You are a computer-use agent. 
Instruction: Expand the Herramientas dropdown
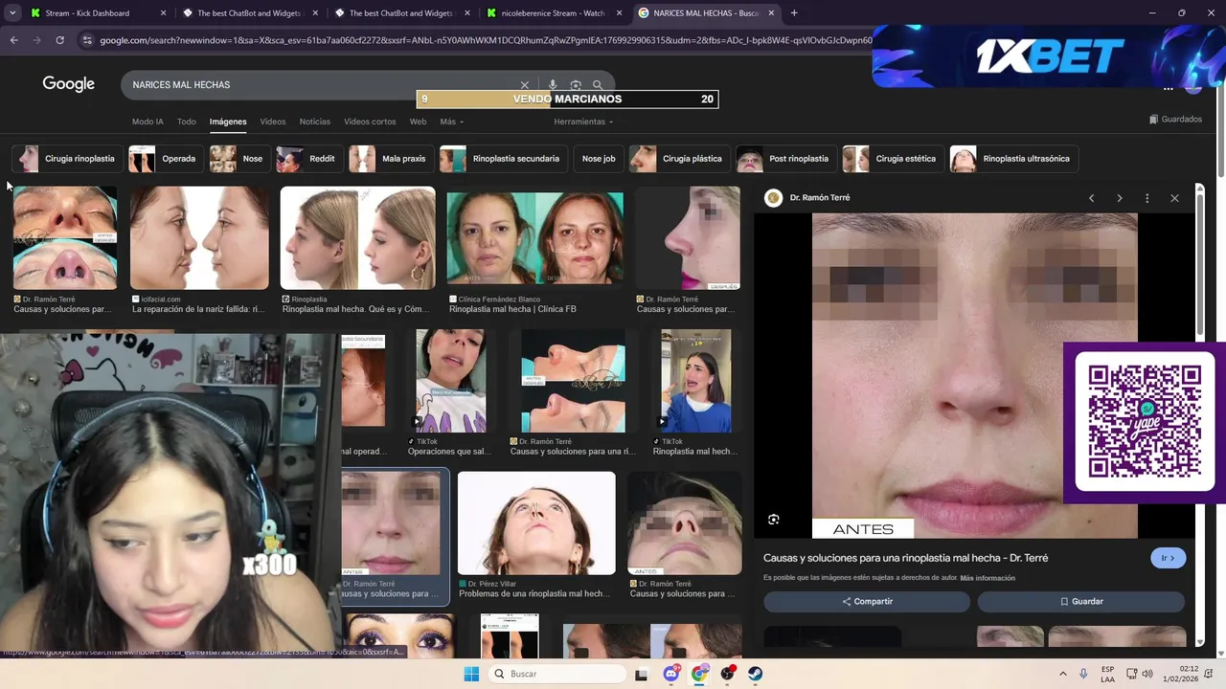[583, 122]
